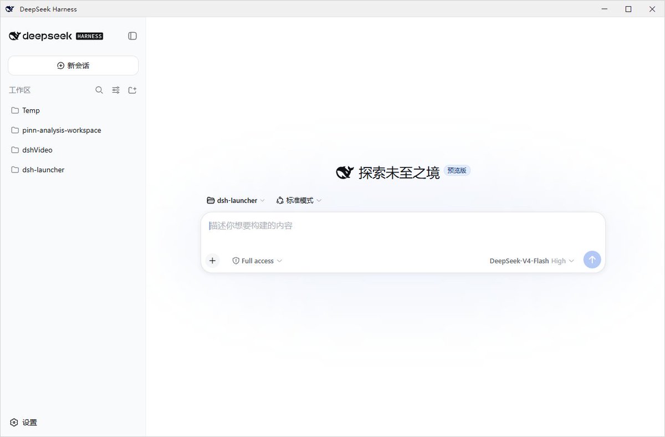The image size is (665, 437).
Task: Open workspace filter settings icon
Action: (116, 90)
